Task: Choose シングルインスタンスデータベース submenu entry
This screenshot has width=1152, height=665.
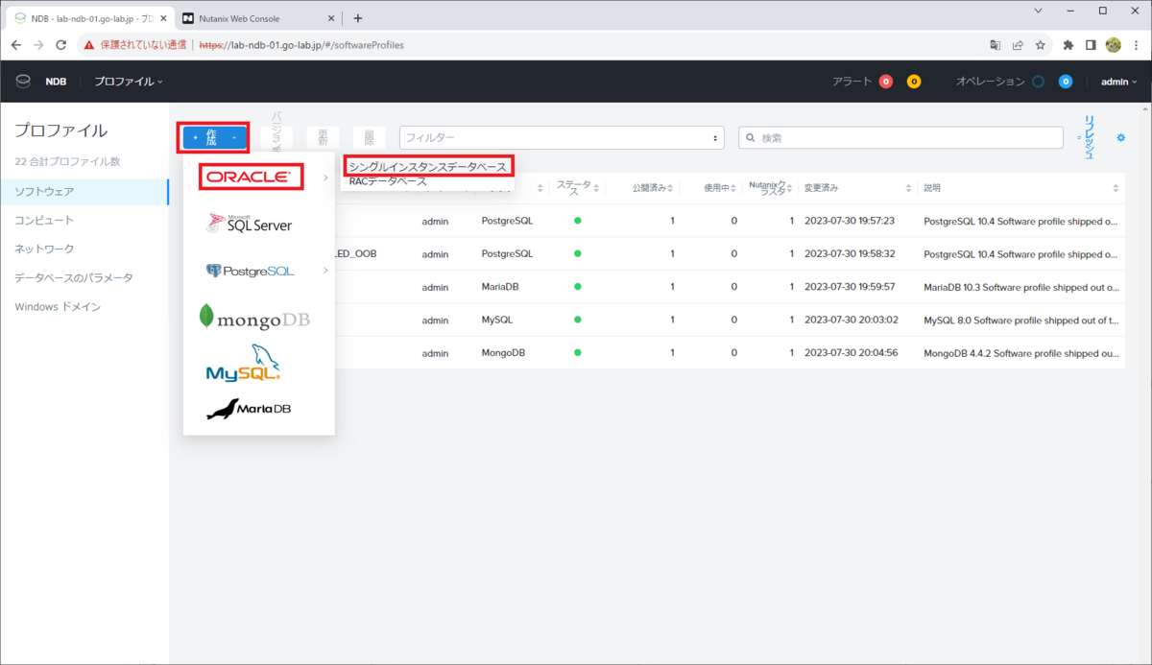Action: pyautogui.click(x=427, y=167)
